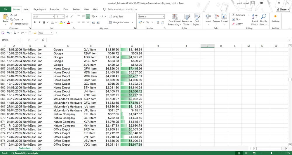This screenshot has height=155, width=292.
Task: Click the Share button
Action: coord(283,9)
